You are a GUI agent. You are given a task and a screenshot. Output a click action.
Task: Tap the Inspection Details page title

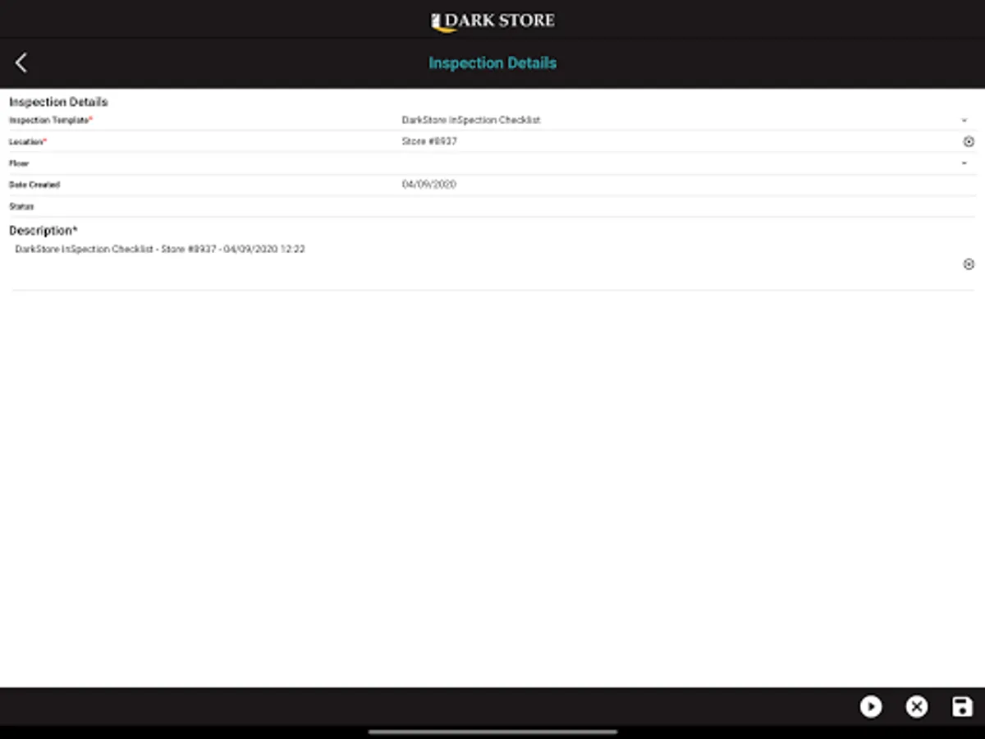point(492,63)
